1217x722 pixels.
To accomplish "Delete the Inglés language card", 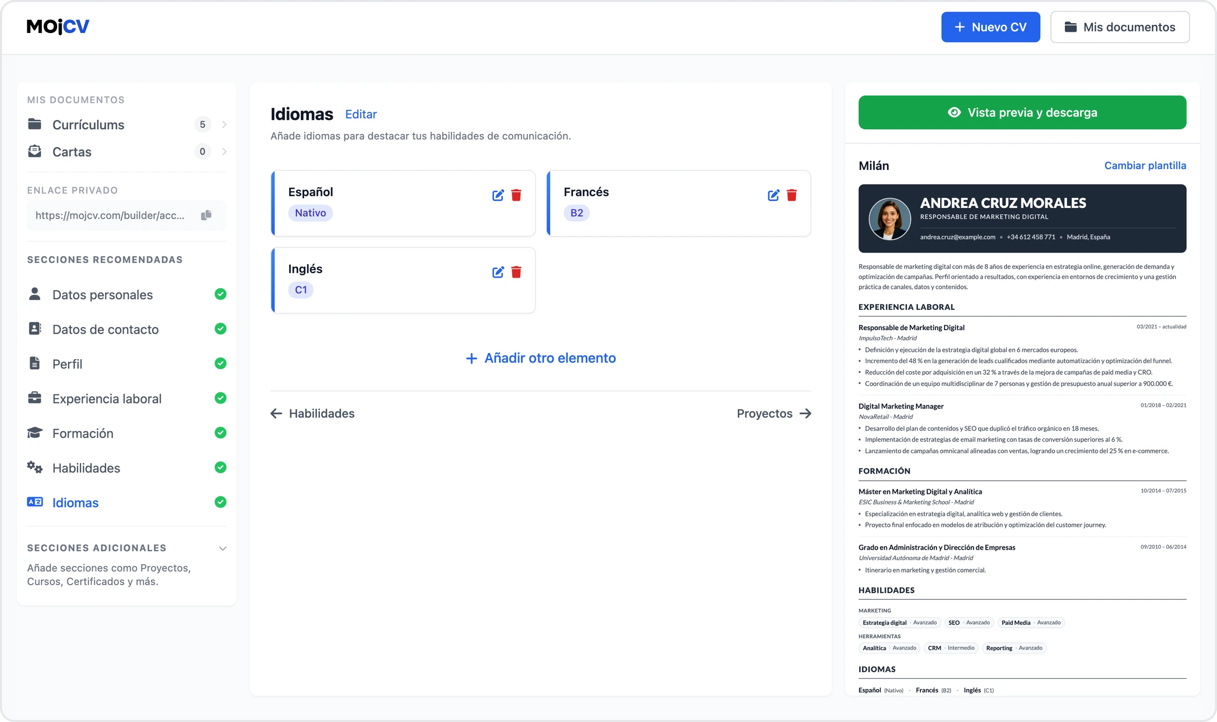I will pyautogui.click(x=516, y=272).
